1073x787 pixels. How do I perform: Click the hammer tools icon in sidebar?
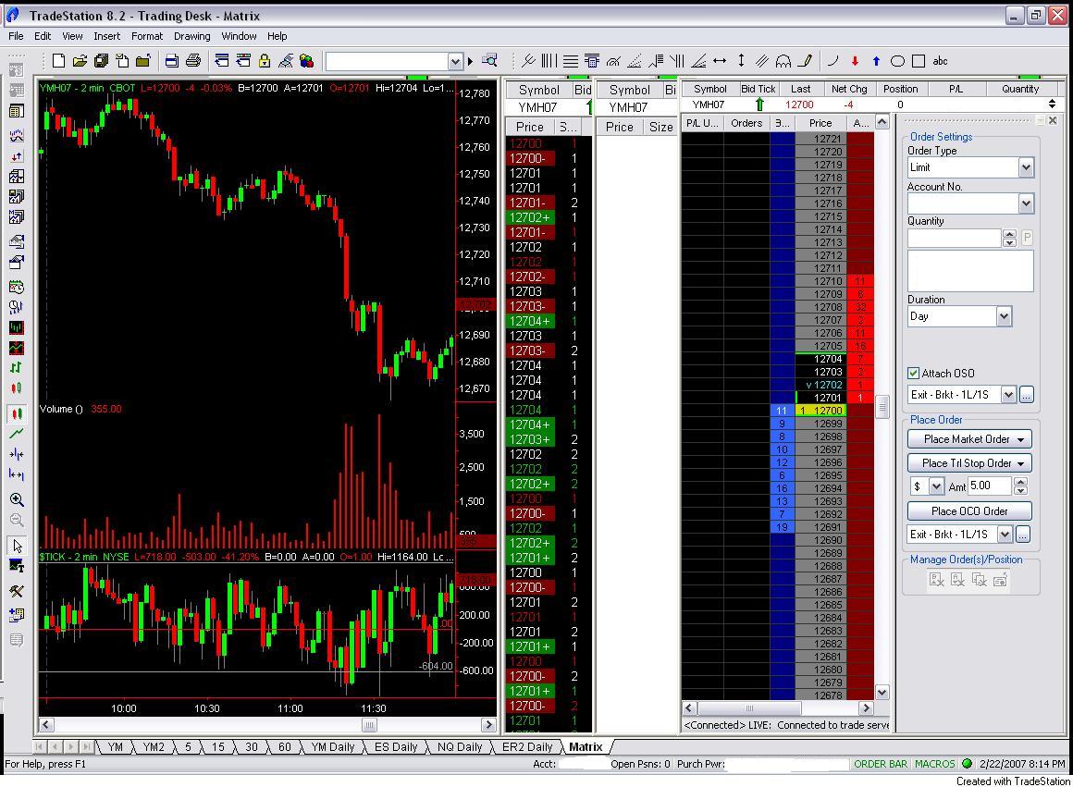[x=17, y=591]
